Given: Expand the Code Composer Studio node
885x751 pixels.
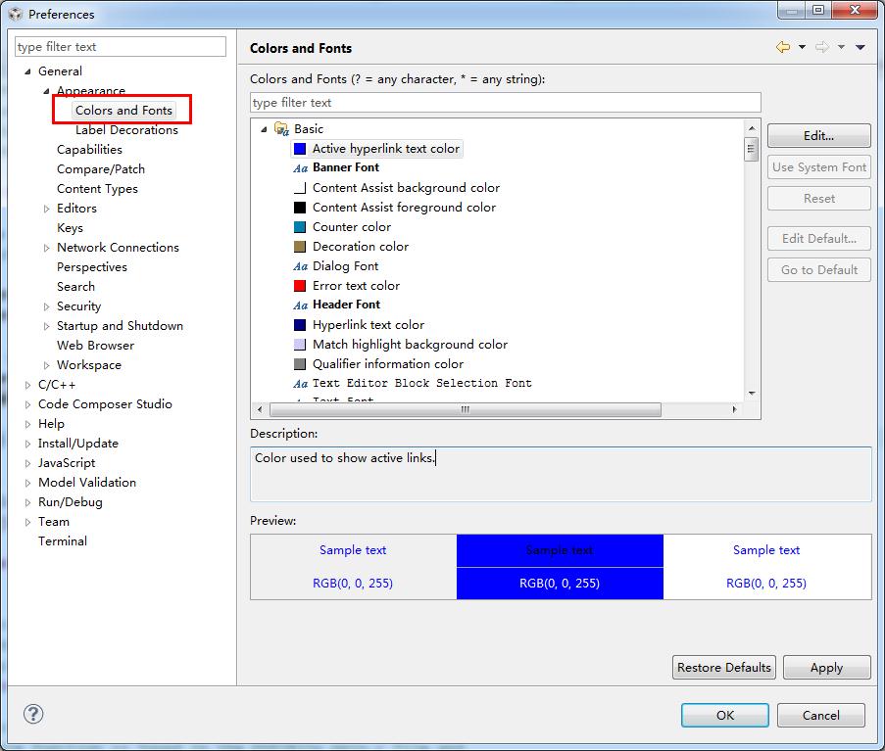Looking at the screenshot, I should click(x=27, y=404).
